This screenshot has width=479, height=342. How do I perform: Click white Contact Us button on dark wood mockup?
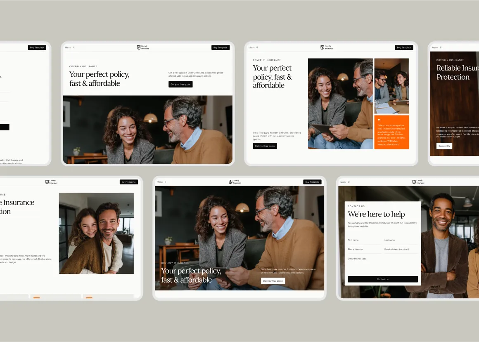(444, 146)
